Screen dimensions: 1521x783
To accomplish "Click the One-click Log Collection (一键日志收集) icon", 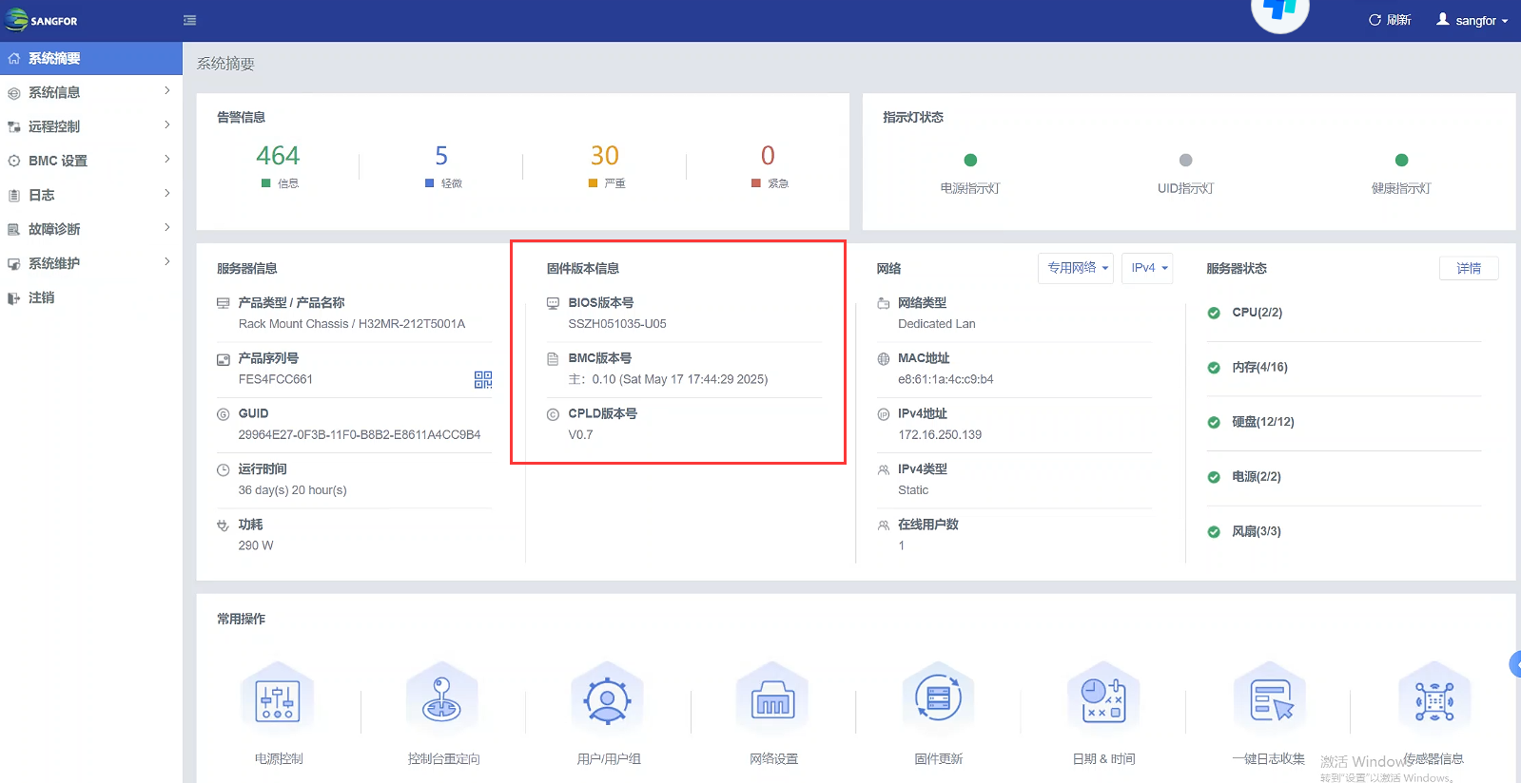I will click(1269, 701).
